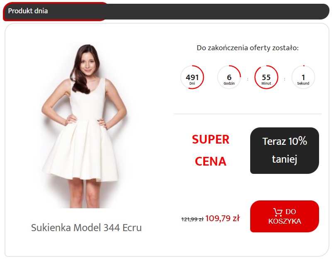Click the colon separator after Godzin

coord(248,79)
